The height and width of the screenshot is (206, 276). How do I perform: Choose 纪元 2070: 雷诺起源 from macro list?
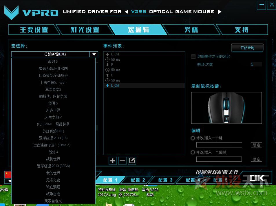(x=53, y=124)
